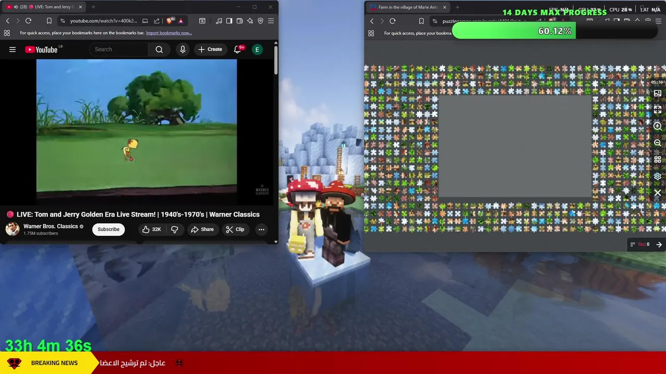Viewport: 666px width, 374px height.
Task: Open the E account avatar menu
Action: click(x=257, y=49)
